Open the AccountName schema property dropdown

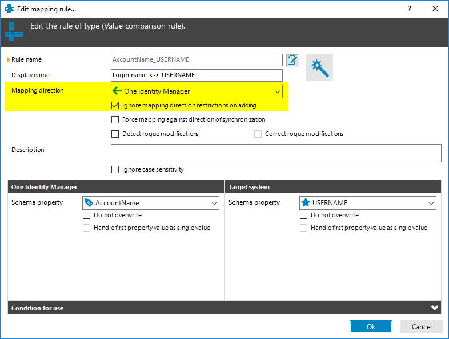[x=151, y=203]
